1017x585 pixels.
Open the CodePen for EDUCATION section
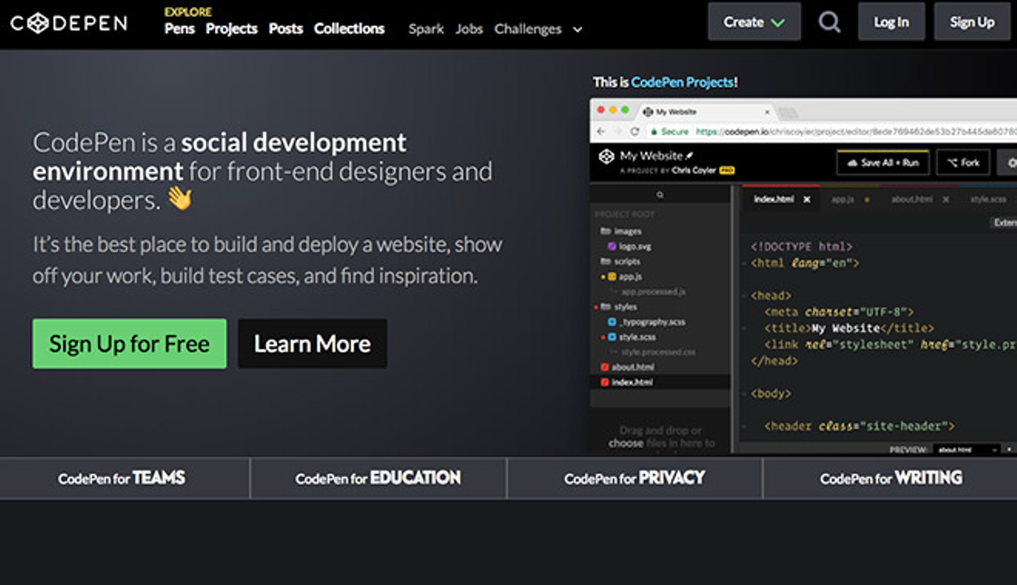pos(378,478)
